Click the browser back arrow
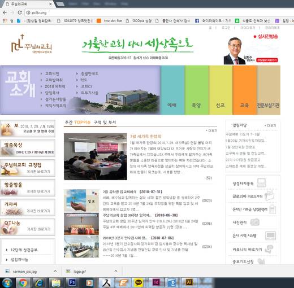 tap(5, 12)
